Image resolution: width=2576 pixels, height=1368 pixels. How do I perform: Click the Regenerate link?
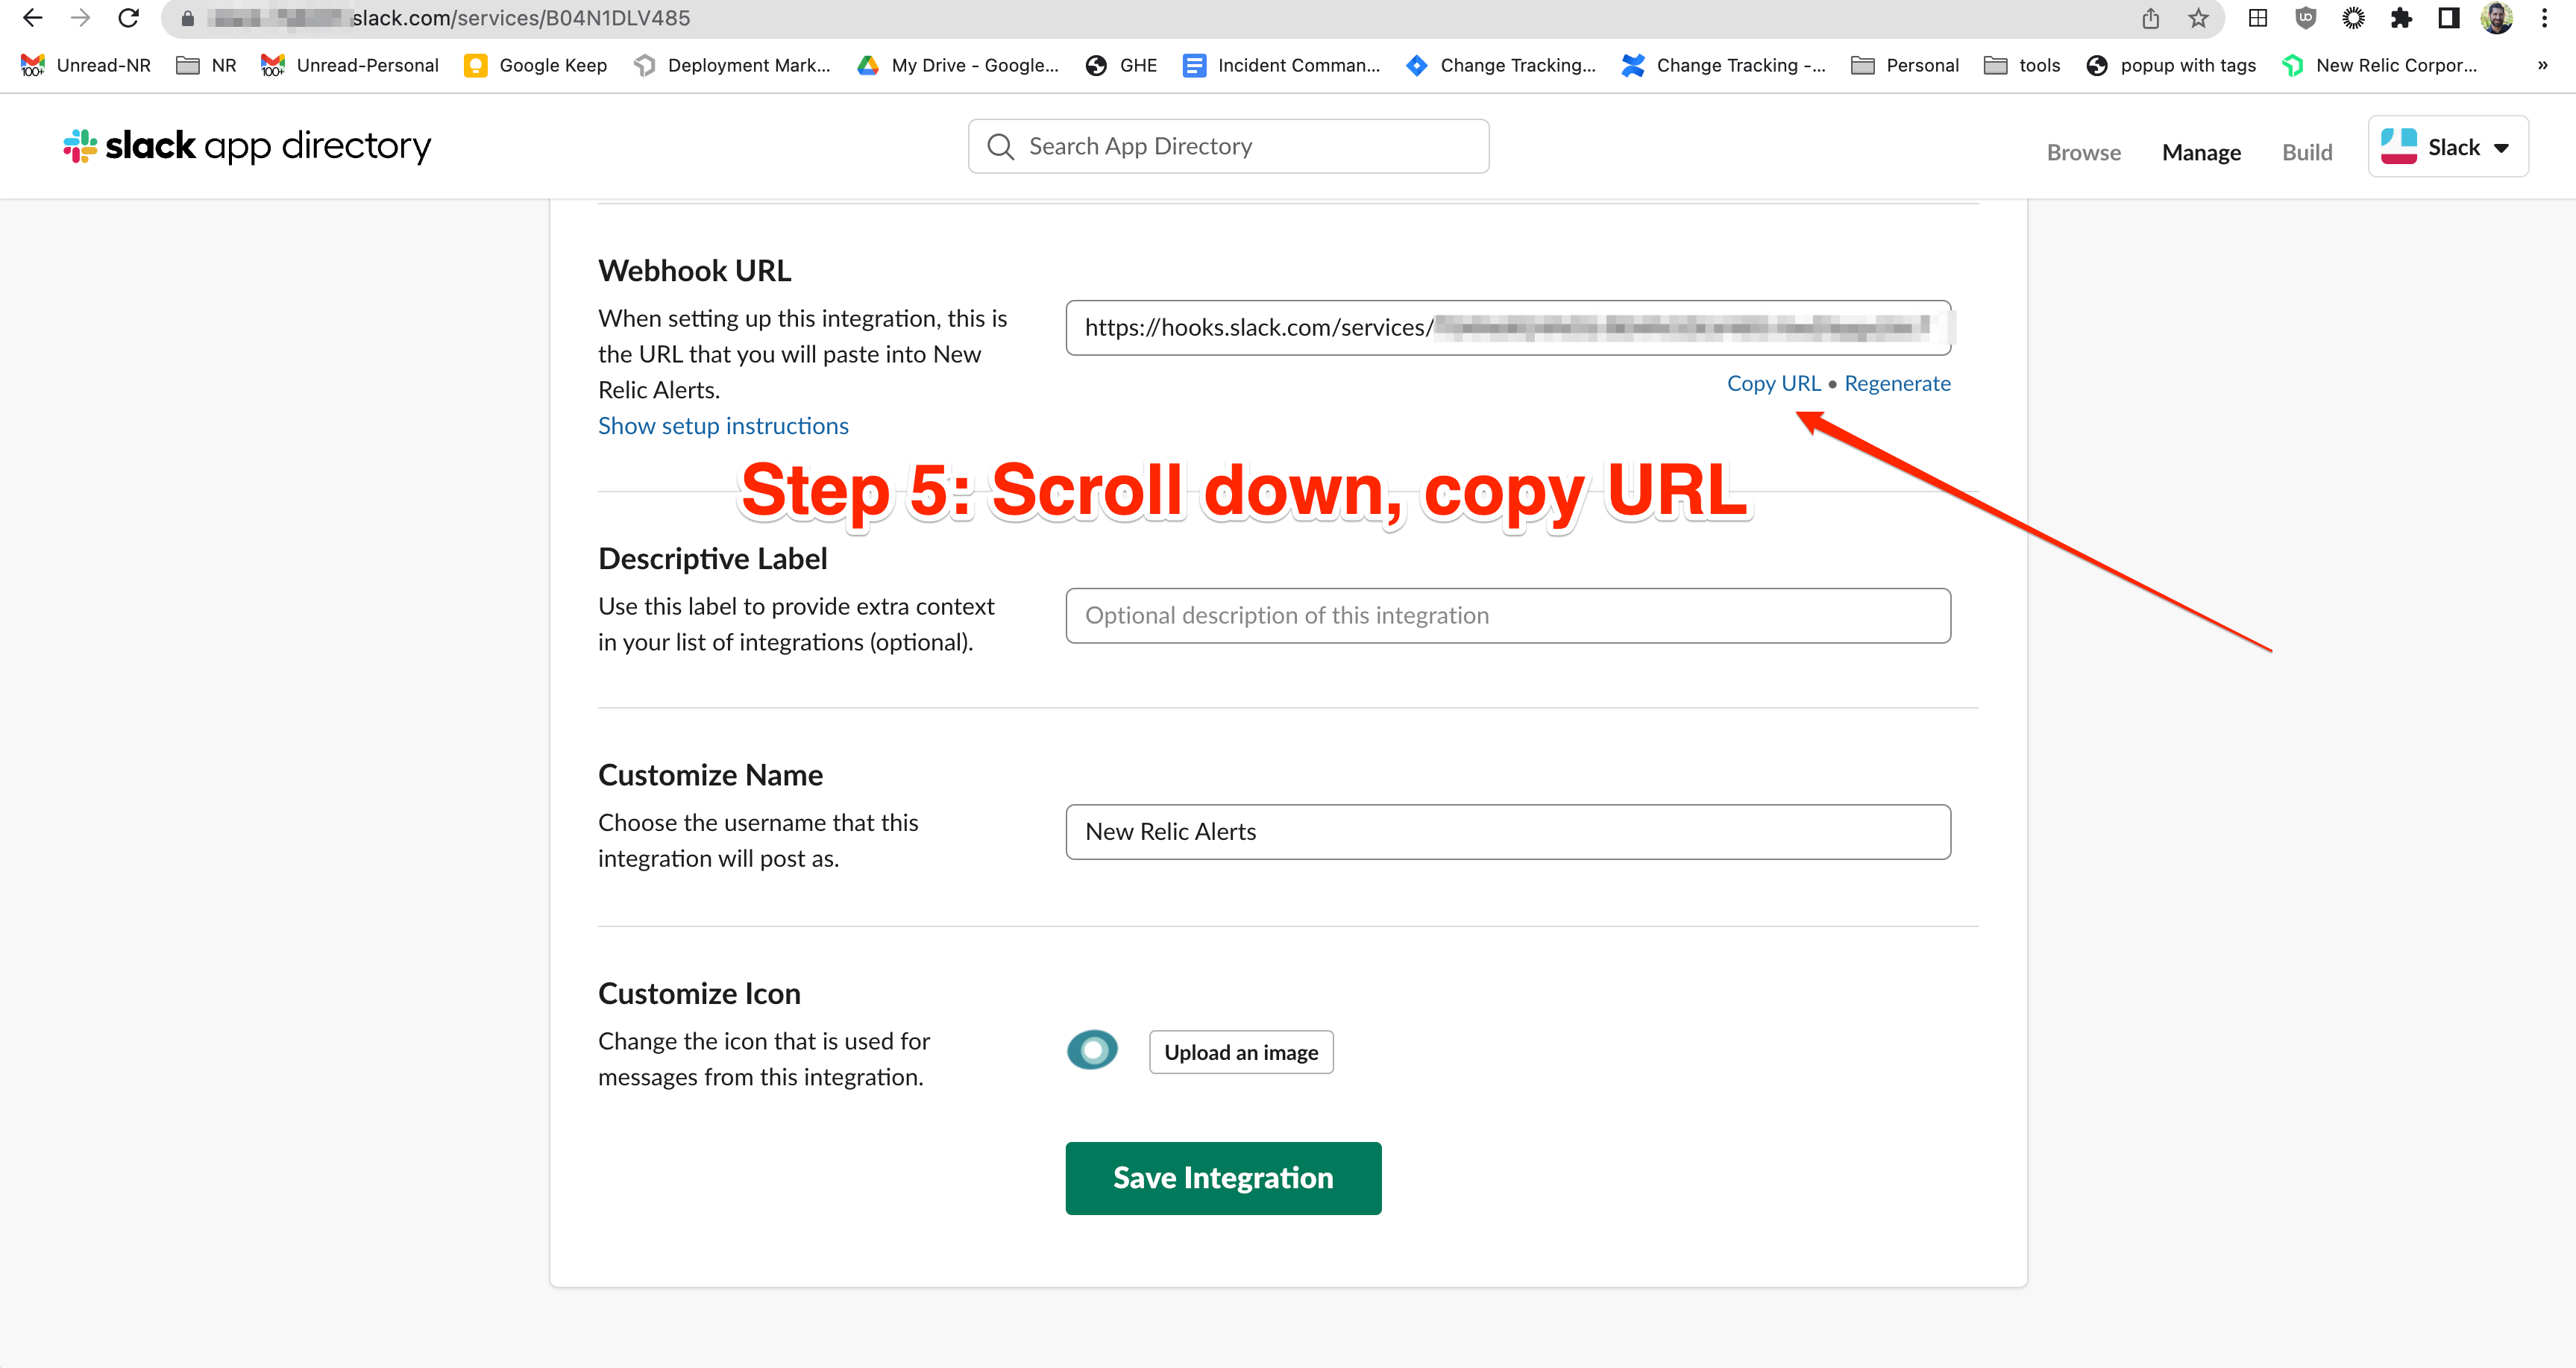point(1897,383)
